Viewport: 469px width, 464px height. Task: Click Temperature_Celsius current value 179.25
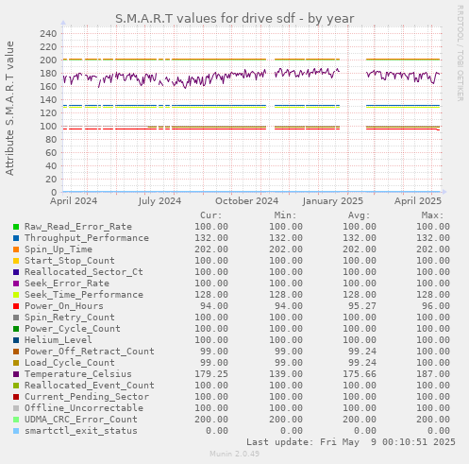[211, 374]
